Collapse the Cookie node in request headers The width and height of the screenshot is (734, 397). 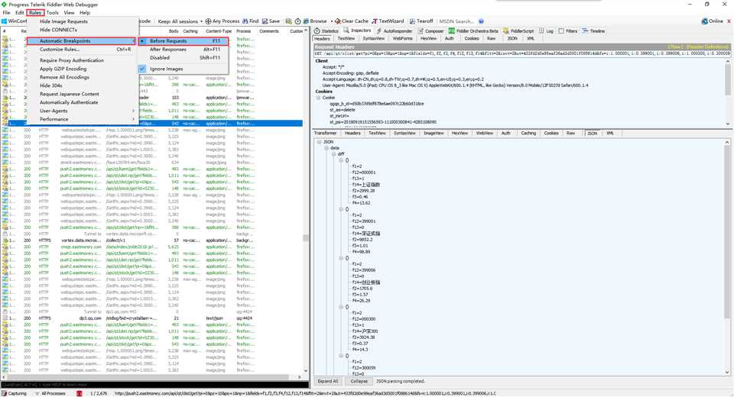pyautogui.click(x=318, y=98)
